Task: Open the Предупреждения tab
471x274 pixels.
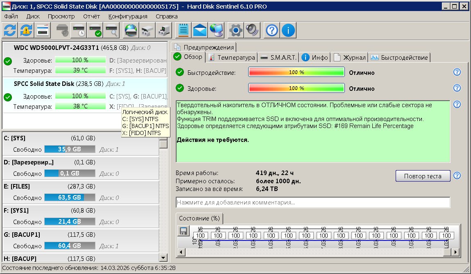Action: pyautogui.click(x=204, y=47)
